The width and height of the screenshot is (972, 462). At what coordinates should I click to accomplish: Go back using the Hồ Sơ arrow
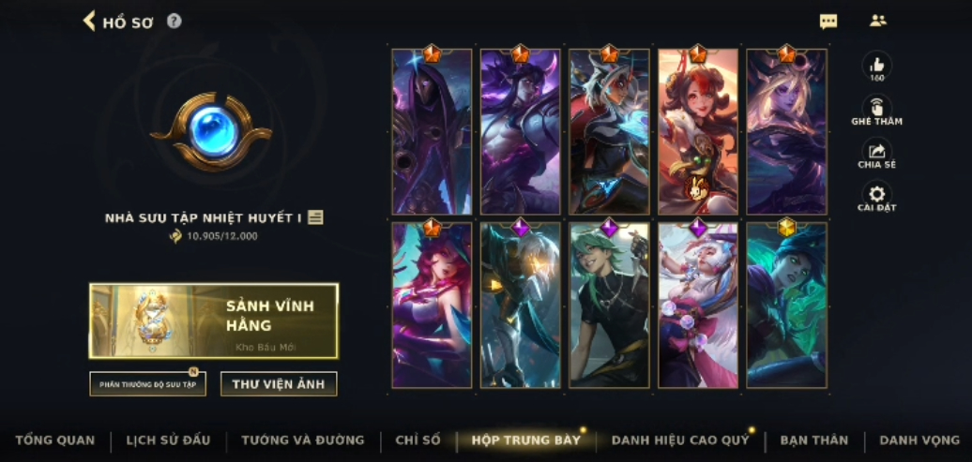click(x=89, y=21)
